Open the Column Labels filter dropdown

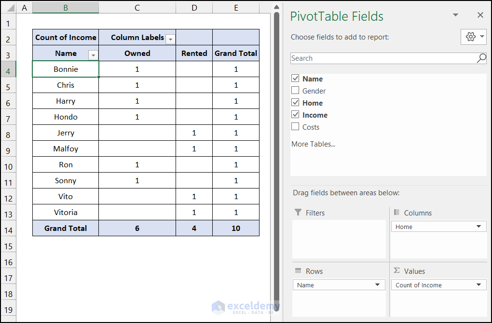pyautogui.click(x=170, y=40)
